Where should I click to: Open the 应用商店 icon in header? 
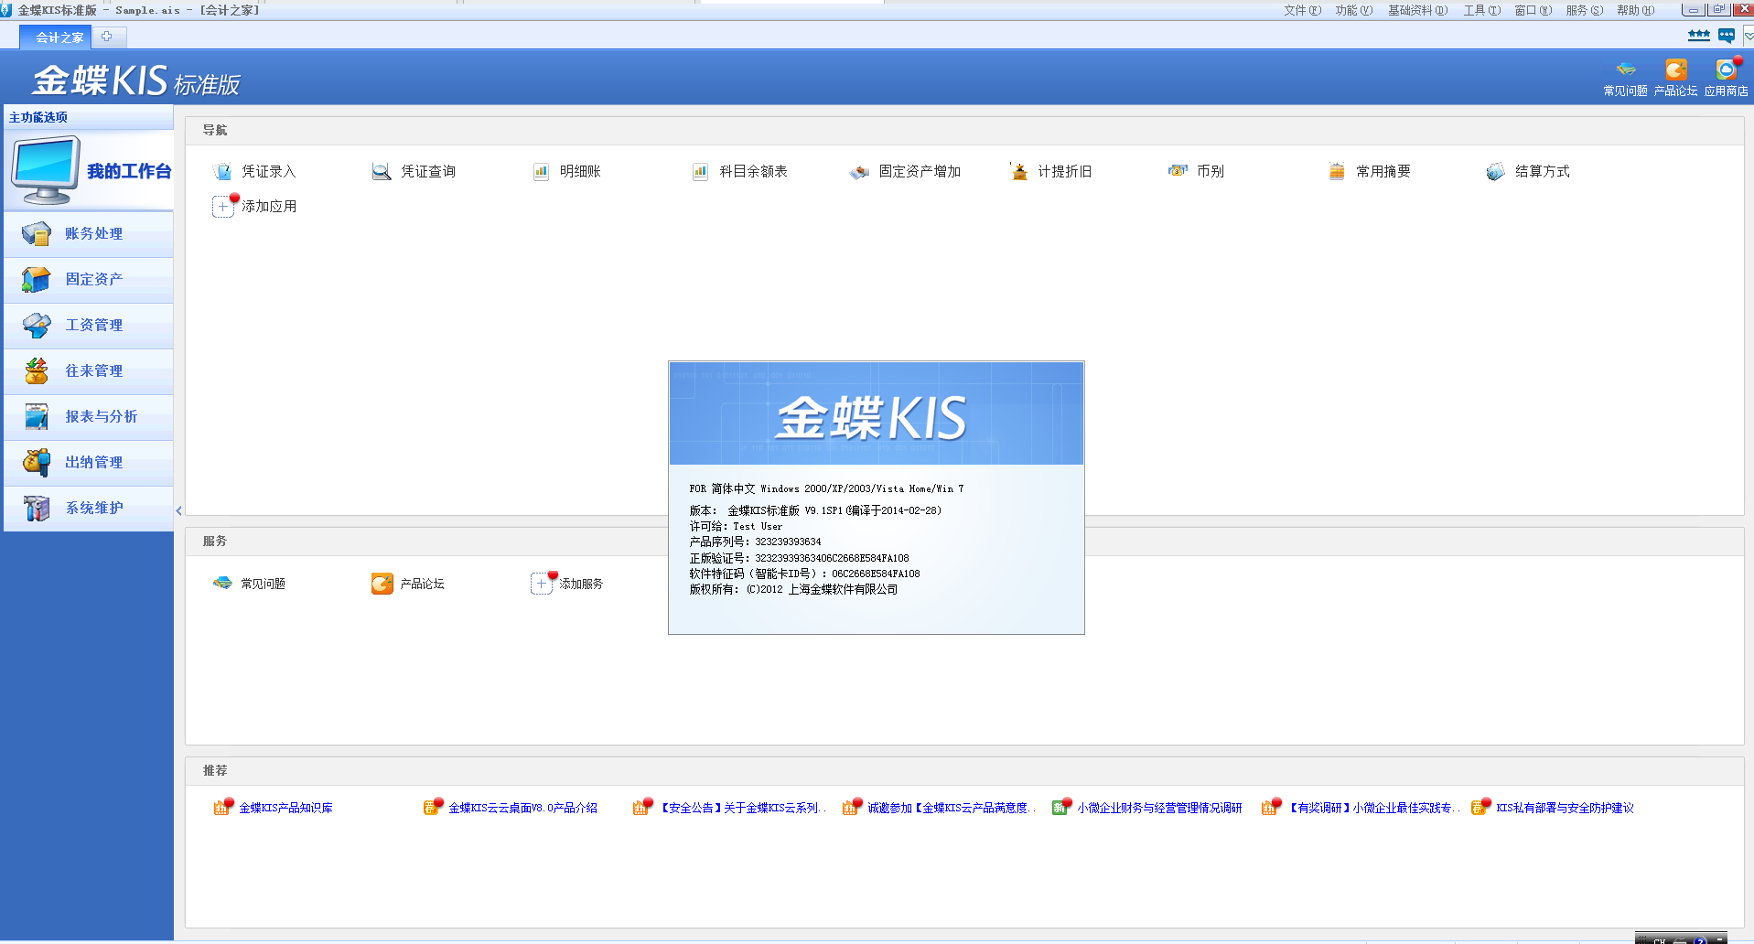coord(1726,77)
